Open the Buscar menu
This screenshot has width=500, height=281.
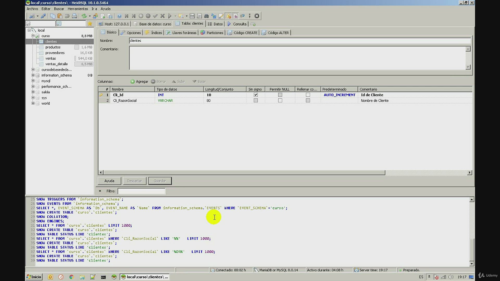click(x=59, y=9)
